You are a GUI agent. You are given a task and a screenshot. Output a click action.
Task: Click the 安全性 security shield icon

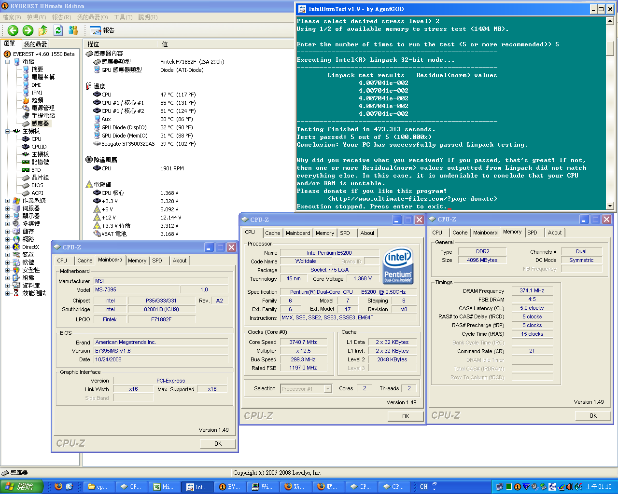[x=16, y=270]
